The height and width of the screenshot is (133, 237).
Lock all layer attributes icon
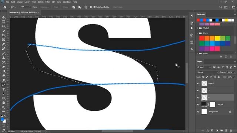point(218,77)
